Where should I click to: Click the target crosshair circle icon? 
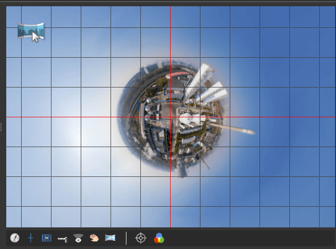click(x=140, y=238)
